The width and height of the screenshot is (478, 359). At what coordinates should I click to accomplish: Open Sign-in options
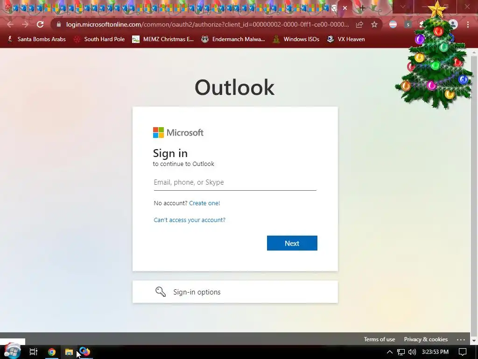click(235, 292)
